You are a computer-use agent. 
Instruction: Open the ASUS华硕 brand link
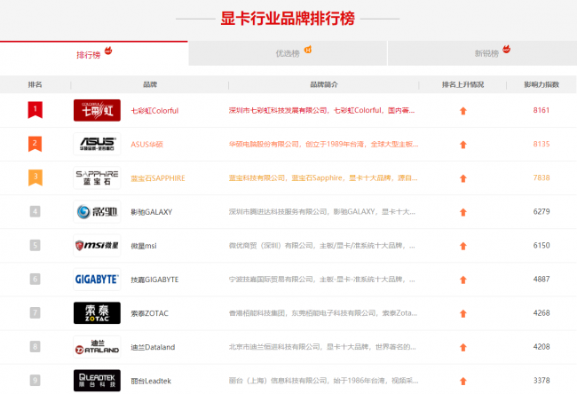[146, 145]
